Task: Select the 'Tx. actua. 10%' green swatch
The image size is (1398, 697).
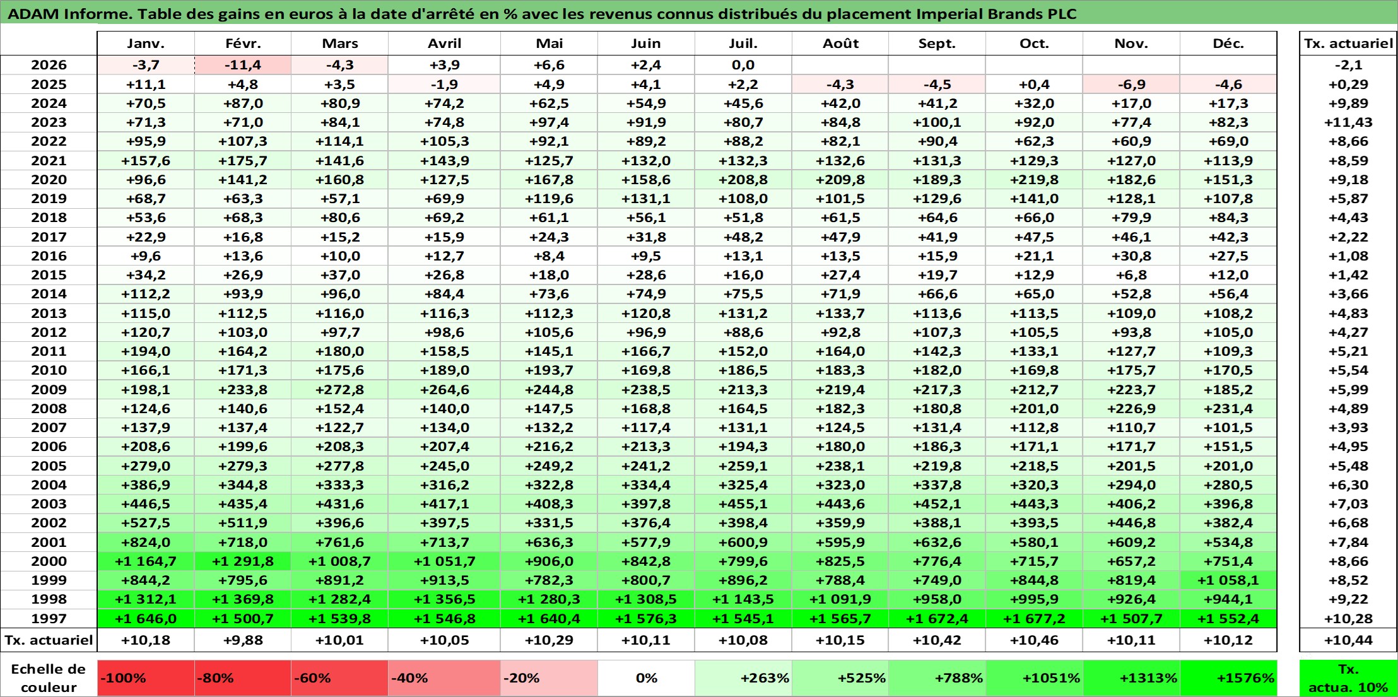Action: [x=1348, y=678]
